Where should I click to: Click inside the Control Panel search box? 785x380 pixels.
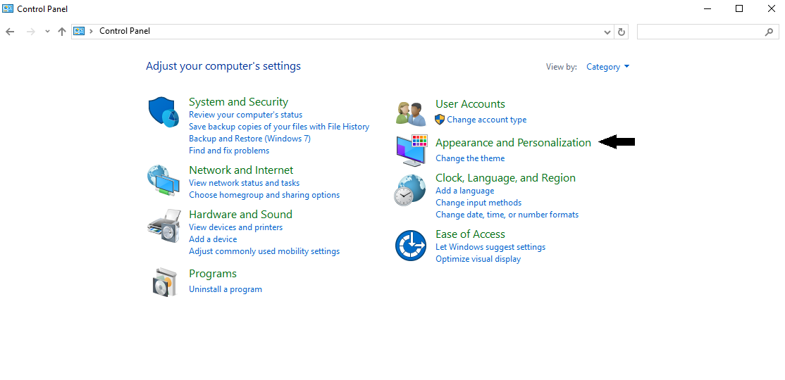click(x=700, y=32)
